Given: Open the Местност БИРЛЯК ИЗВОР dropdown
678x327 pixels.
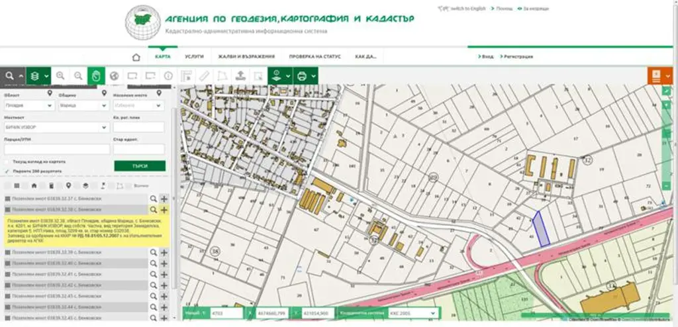Looking at the screenshot, I should tap(56, 128).
